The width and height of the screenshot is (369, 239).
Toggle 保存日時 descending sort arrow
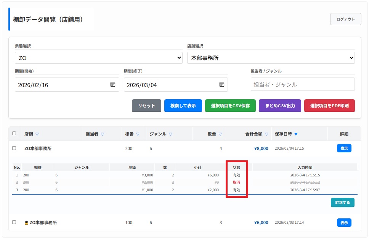[296, 134]
